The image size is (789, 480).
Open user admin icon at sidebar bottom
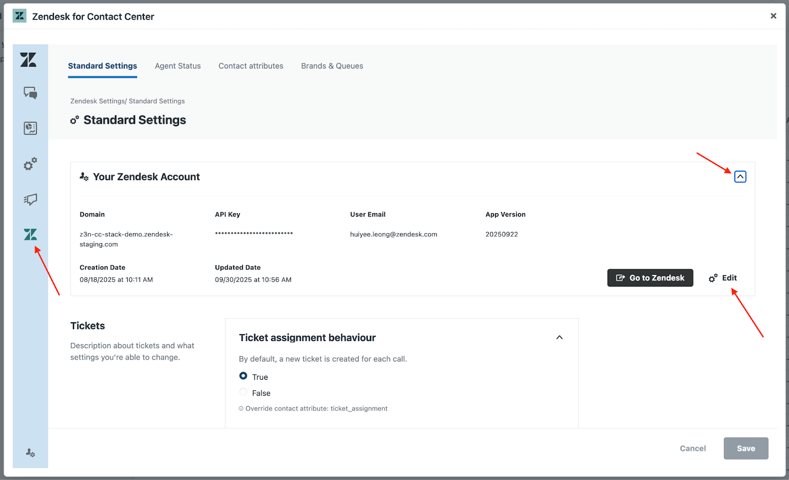click(x=30, y=452)
